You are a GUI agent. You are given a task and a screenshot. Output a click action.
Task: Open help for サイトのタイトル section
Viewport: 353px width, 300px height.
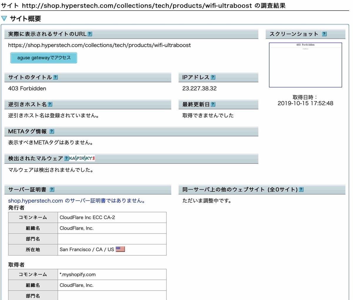pyautogui.click(x=55, y=77)
